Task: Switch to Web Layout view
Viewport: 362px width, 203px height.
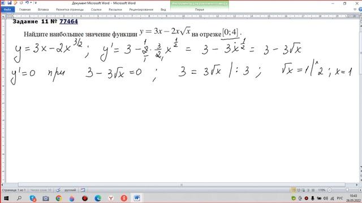Action: coord(303,190)
